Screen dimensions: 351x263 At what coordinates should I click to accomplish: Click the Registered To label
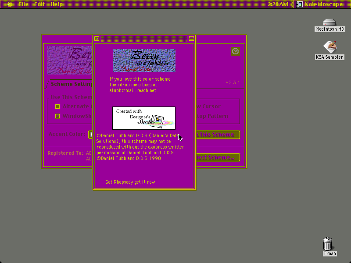coord(65,153)
